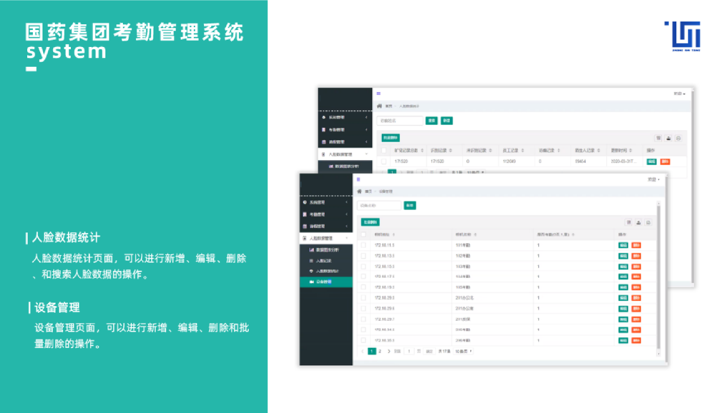
Task: Click hamburger menu icon in device management window
Action: (x=358, y=179)
